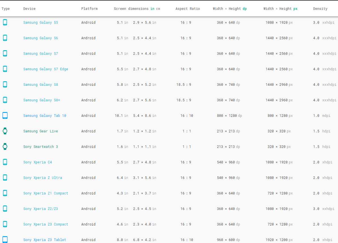Click the 10.1 in screen size value
Image resolution: width=338 pixels, height=243 pixels.
point(121,116)
